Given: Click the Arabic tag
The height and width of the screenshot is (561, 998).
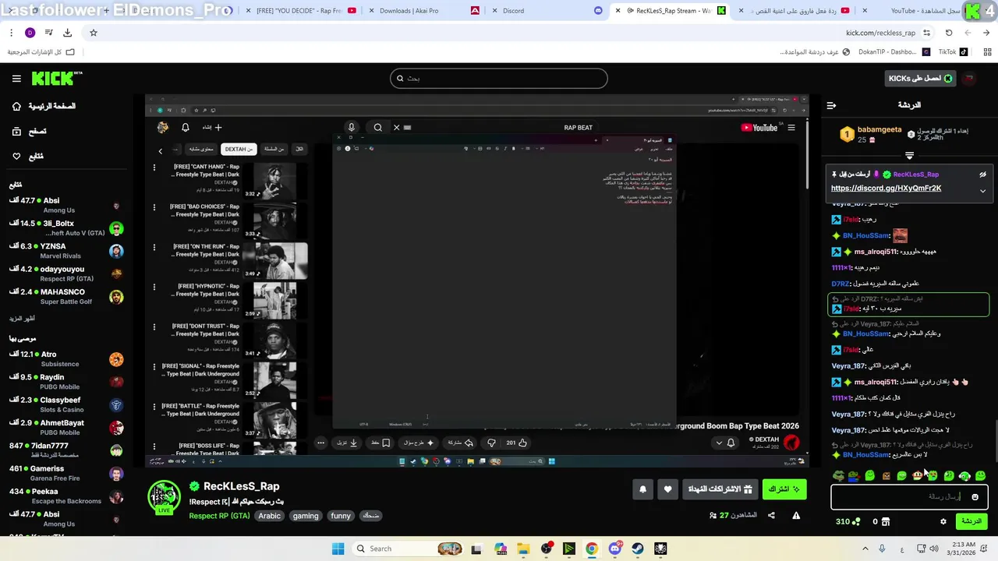Looking at the screenshot, I should coord(269,516).
